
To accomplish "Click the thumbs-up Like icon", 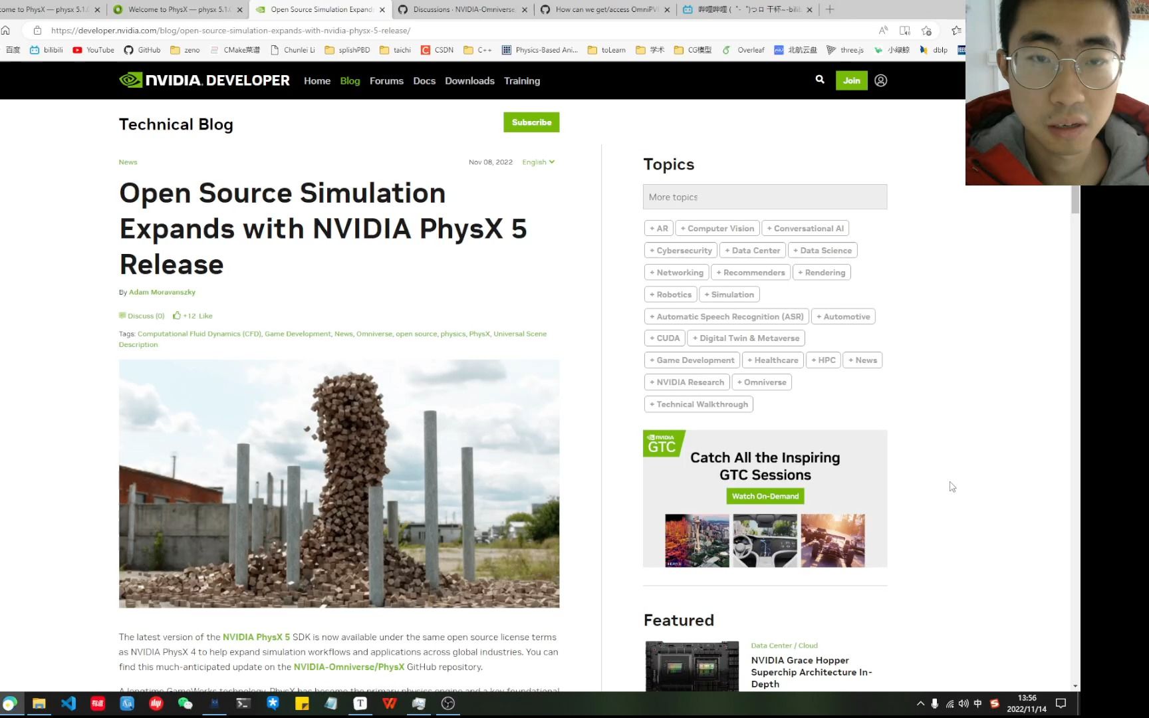I will (177, 315).
